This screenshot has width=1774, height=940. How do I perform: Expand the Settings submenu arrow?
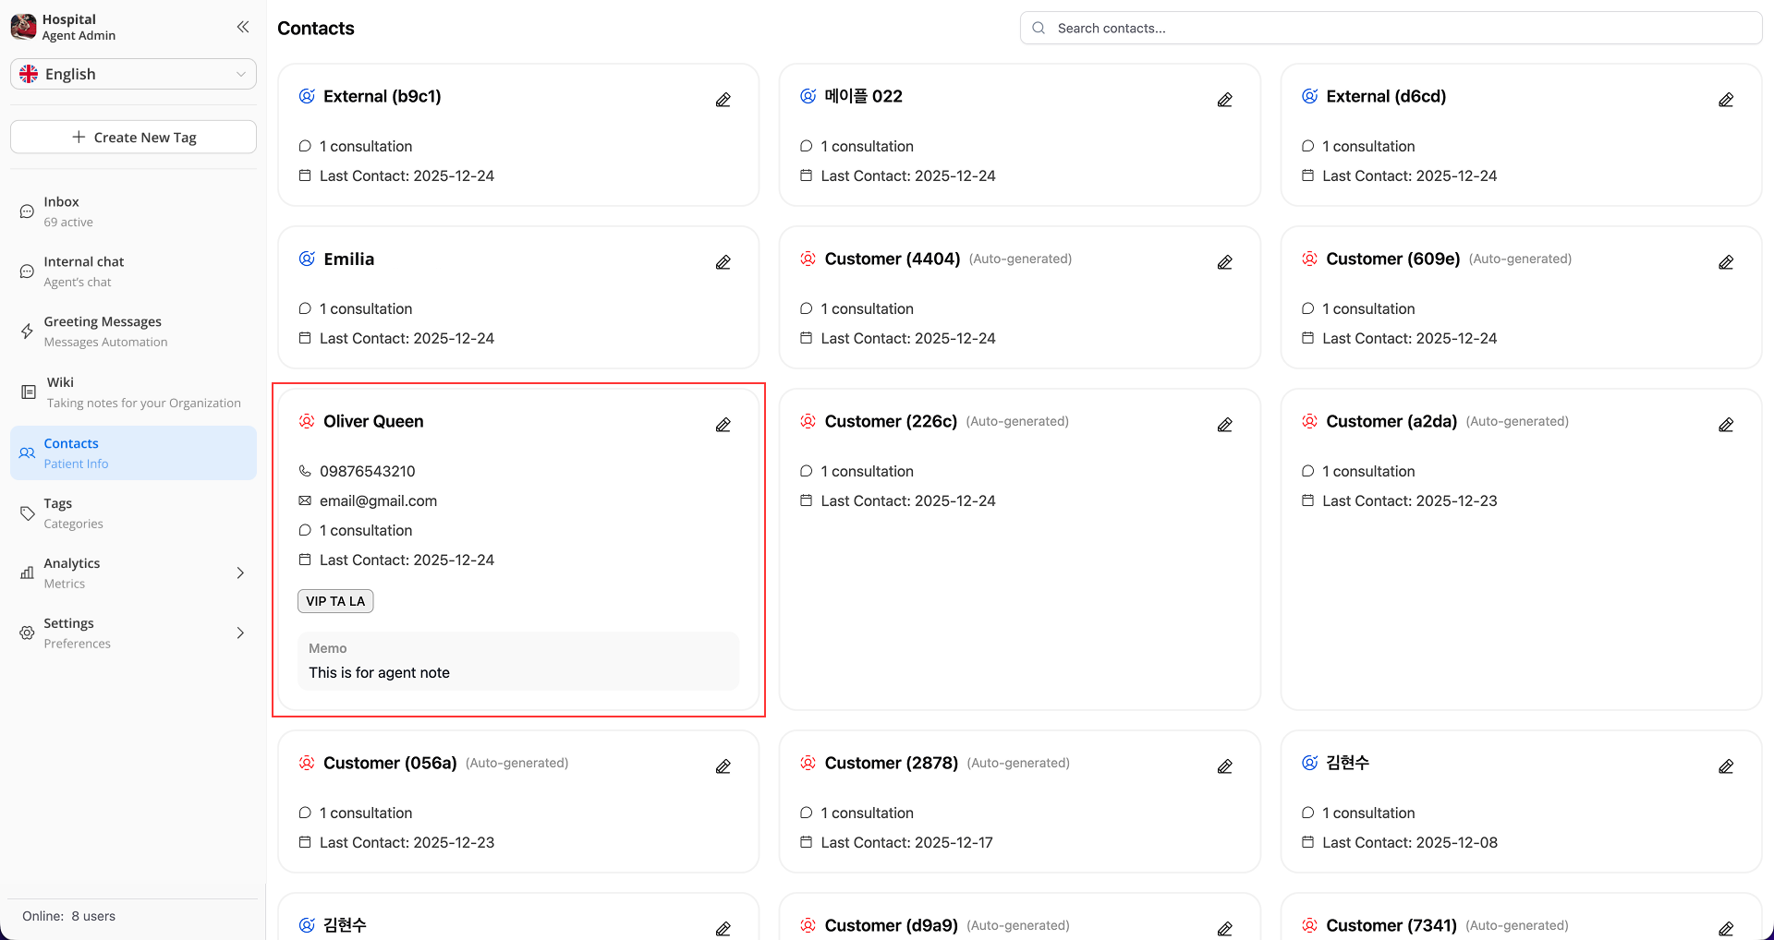tap(240, 633)
